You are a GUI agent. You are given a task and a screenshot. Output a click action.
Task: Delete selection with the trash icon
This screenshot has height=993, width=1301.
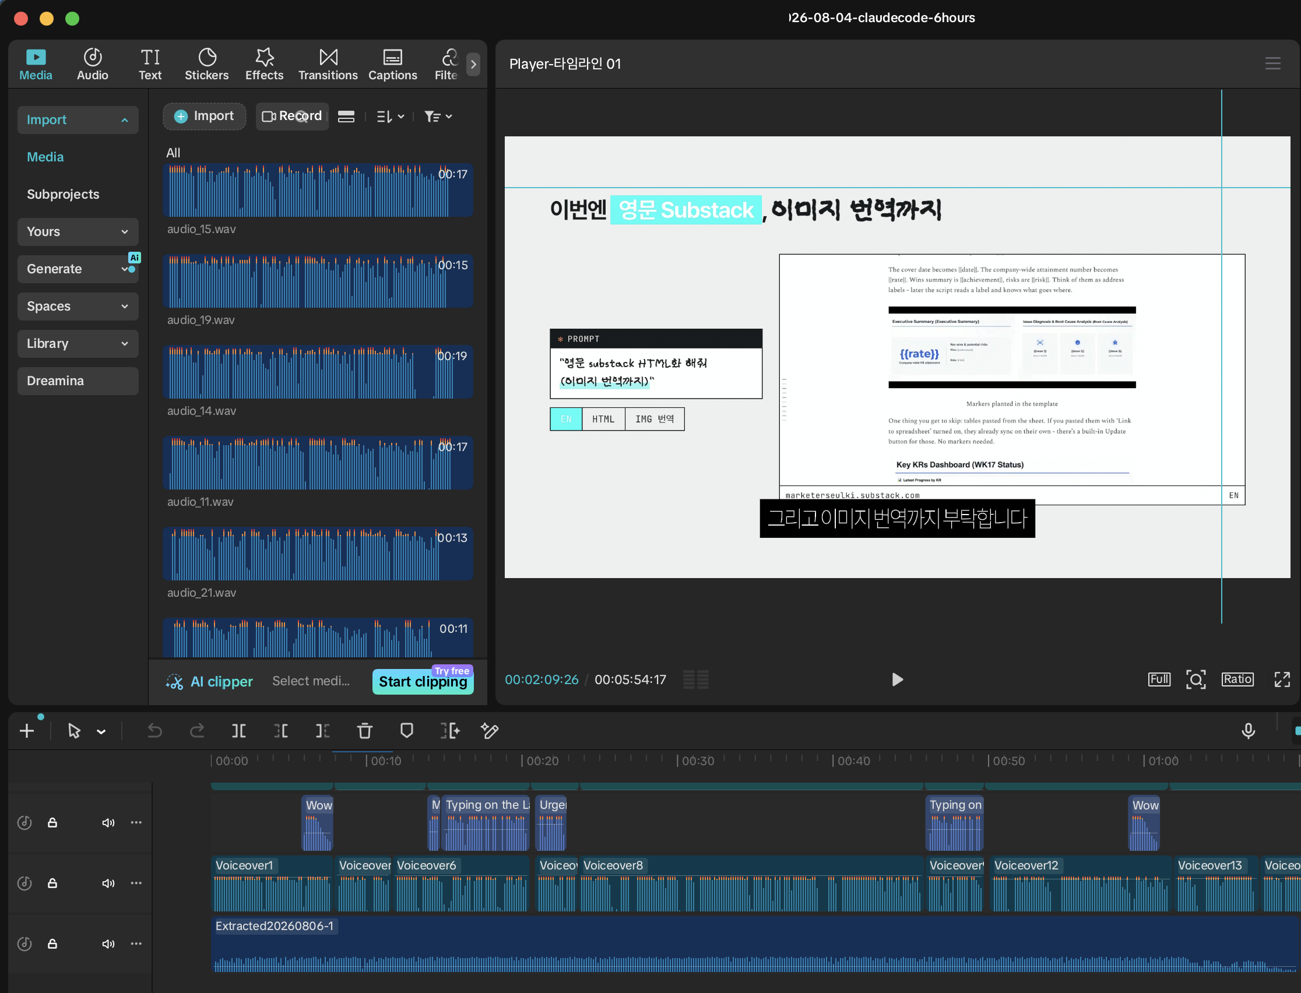pyautogui.click(x=365, y=731)
